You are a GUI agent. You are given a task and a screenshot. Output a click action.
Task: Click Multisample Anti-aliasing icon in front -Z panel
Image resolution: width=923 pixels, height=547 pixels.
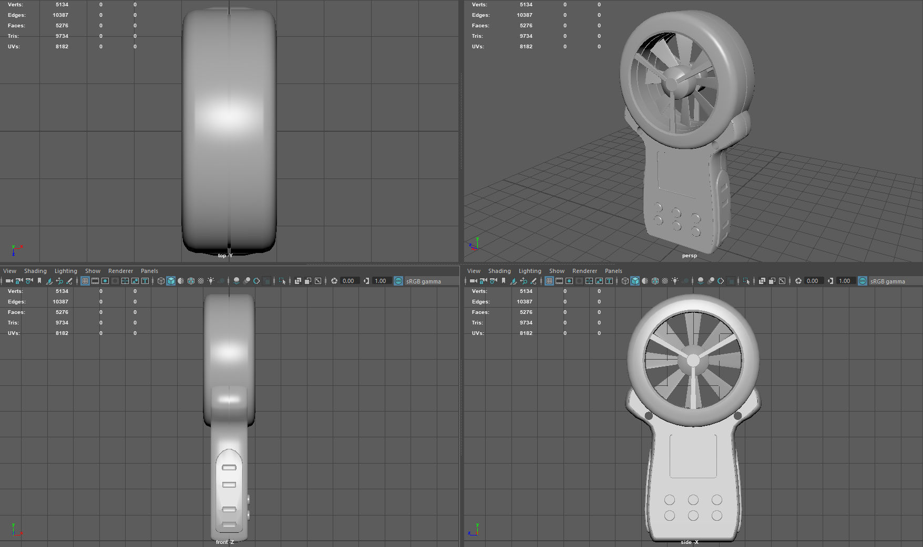(257, 281)
